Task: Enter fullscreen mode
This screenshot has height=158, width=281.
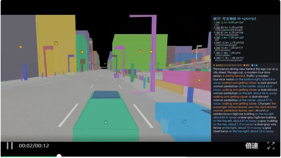Action: (x=271, y=146)
